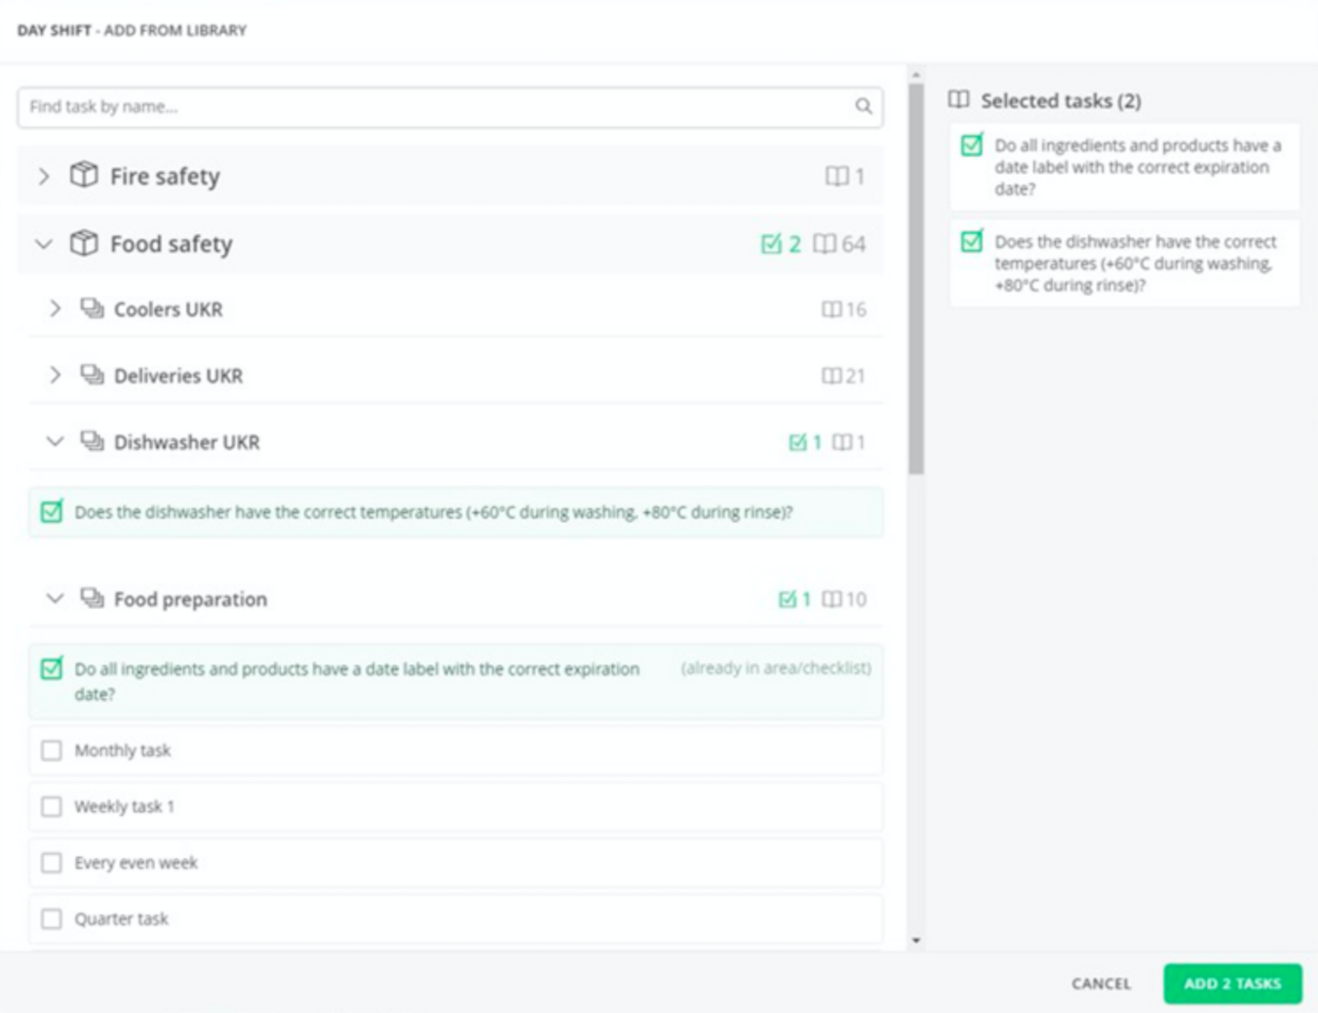Click the Fire safety box icon

pyautogui.click(x=84, y=175)
